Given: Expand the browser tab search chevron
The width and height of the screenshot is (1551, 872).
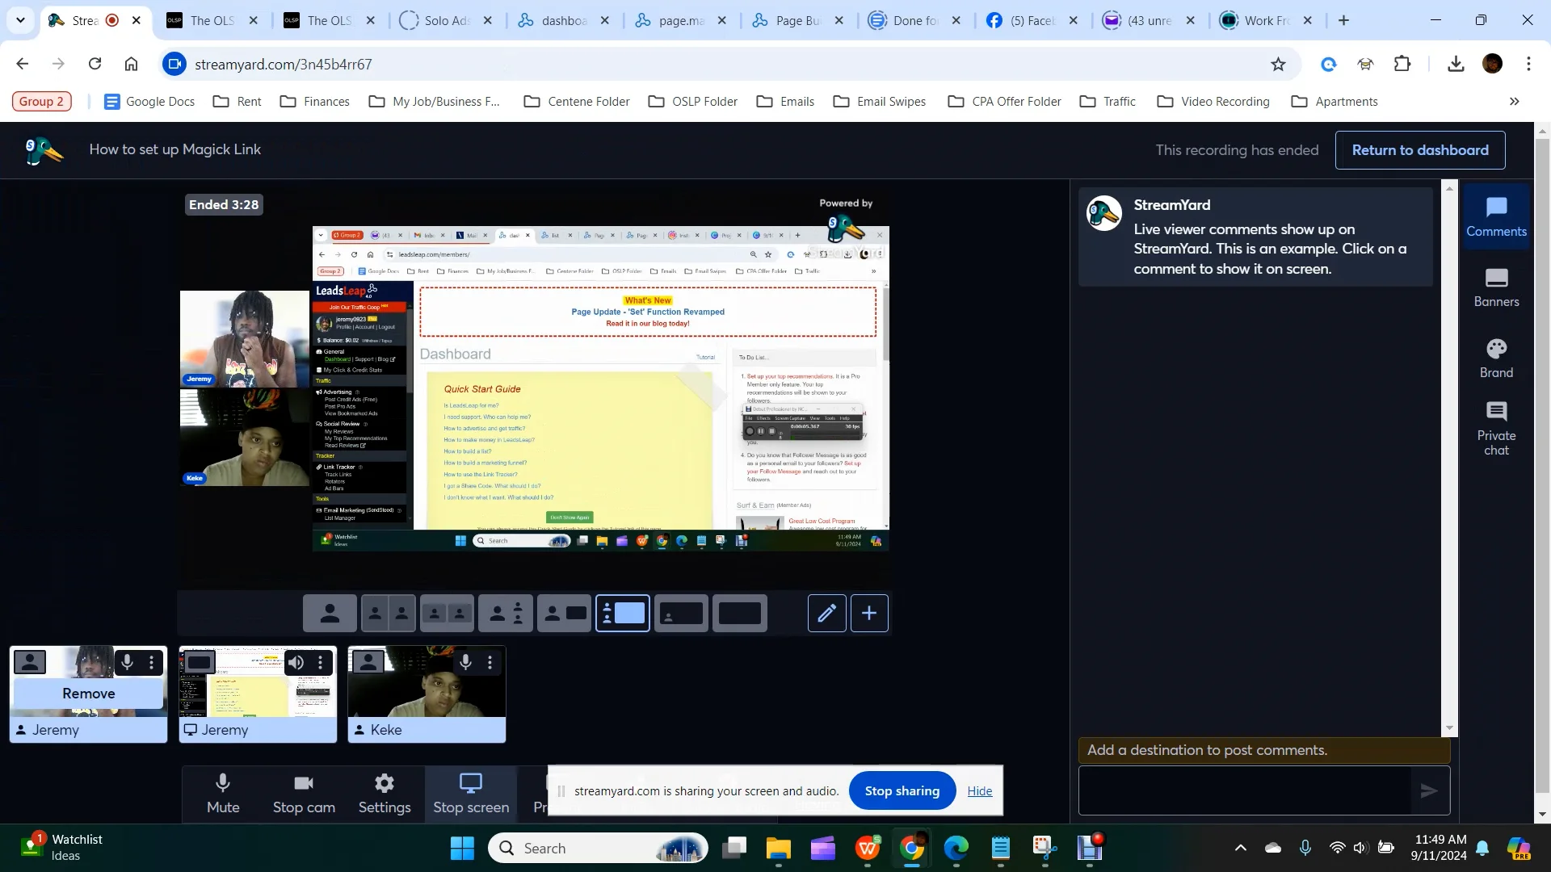Looking at the screenshot, I should coord(20,20).
